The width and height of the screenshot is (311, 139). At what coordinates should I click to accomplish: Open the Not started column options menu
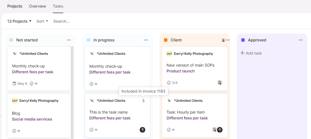(69, 40)
